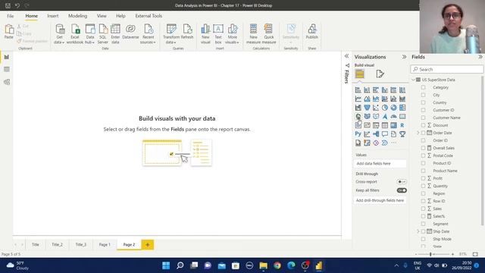
Task: Insert a Text box
Action: pos(218,34)
